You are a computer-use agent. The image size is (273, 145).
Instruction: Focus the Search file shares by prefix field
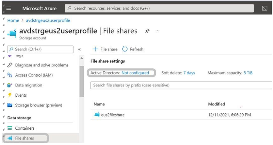181,85
